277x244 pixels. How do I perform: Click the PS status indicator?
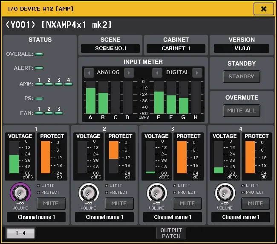click(39, 98)
